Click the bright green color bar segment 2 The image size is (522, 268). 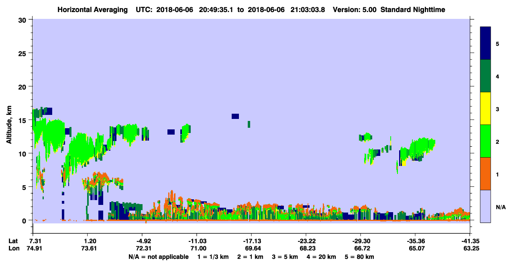click(485, 141)
